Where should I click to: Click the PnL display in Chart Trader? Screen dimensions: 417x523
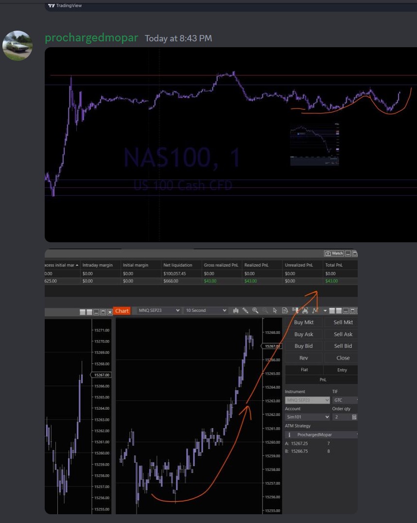pos(321,379)
